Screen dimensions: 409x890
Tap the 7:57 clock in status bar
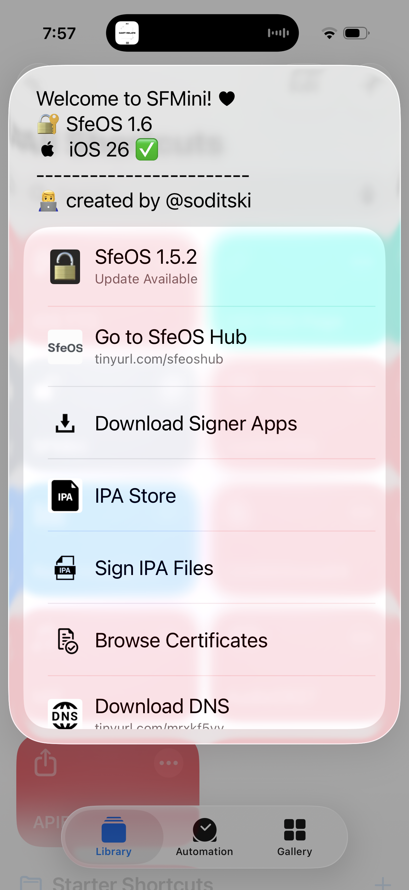pos(59,34)
